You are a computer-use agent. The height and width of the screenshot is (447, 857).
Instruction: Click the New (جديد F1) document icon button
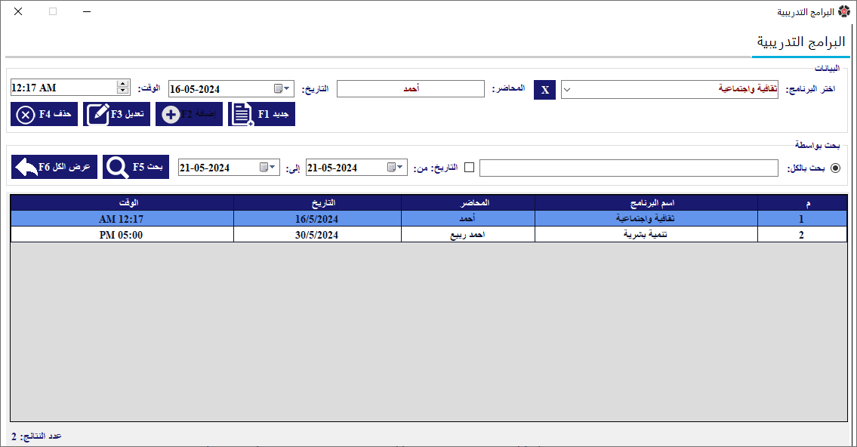point(261,114)
